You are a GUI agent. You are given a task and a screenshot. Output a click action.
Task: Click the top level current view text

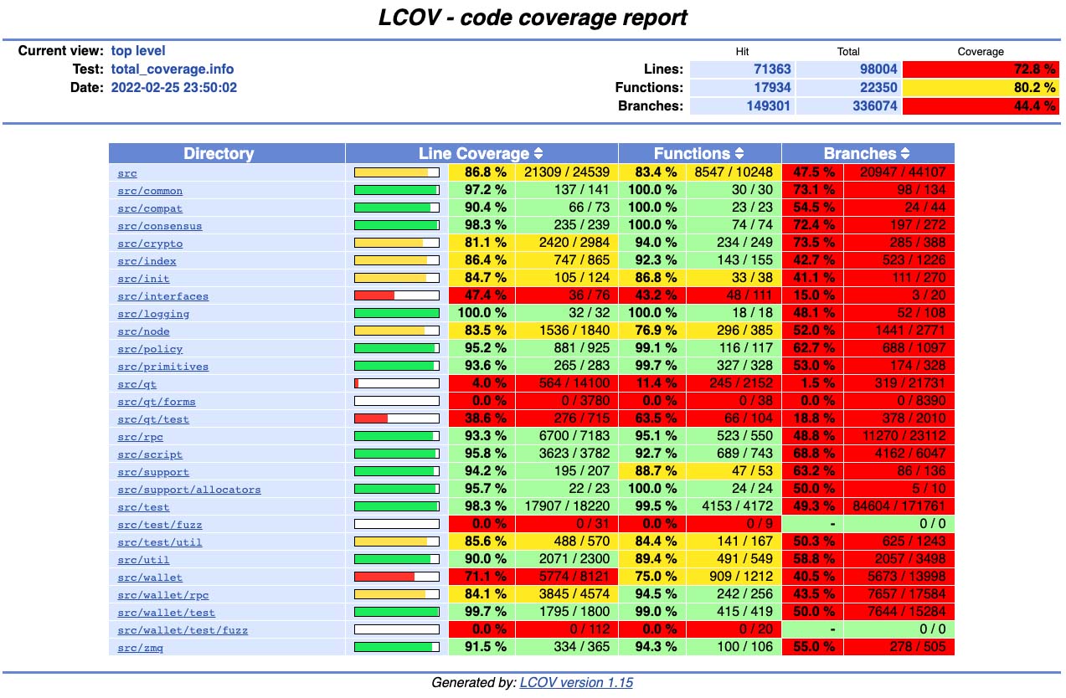pyautogui.click(x=138, y=51)
